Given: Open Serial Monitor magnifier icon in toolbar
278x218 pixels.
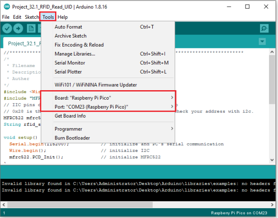Looking at the screenshot, I should [264, 28].
